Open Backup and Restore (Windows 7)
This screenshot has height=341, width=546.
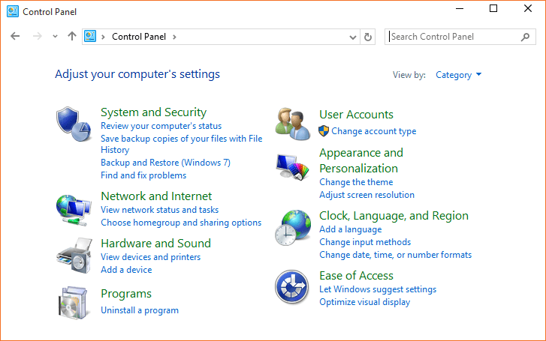click(x=165, y=163)
